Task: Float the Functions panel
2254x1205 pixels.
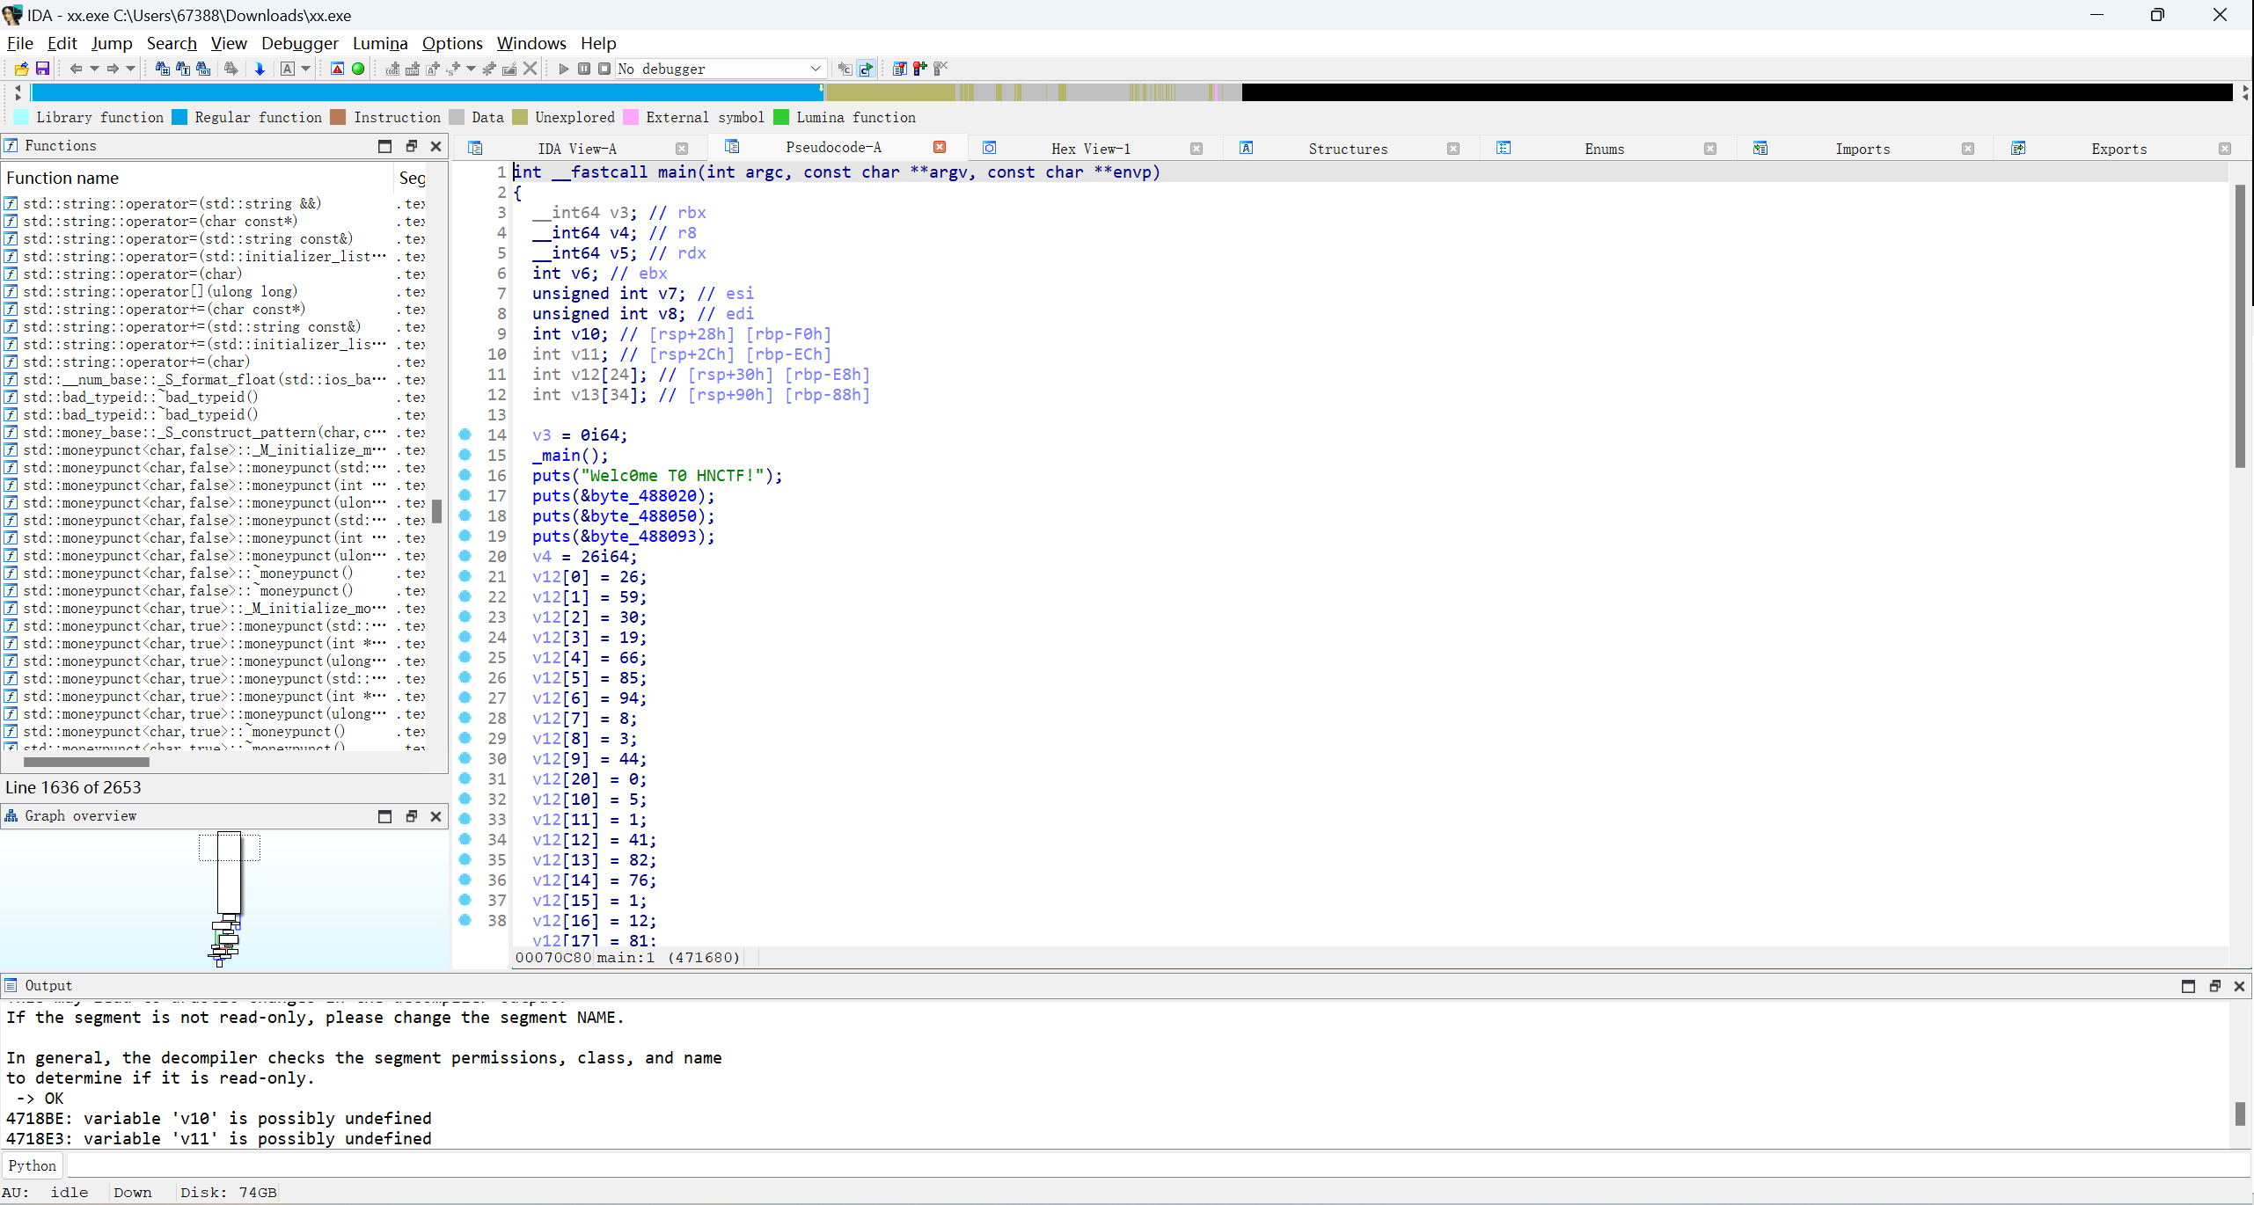Action: pos(411,146)
